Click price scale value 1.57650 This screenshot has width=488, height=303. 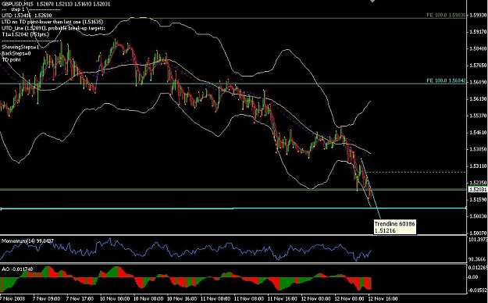click(x=479, y=66)
